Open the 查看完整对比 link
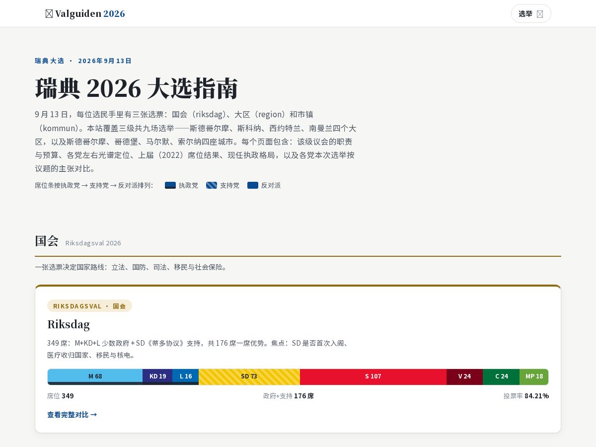596x447 pixels. (72, 415)
